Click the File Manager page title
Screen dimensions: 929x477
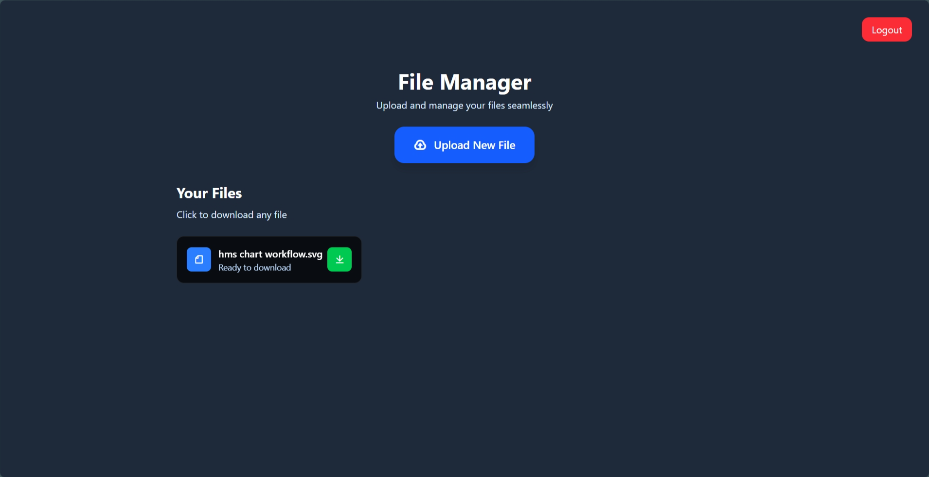tap(464, 82)
